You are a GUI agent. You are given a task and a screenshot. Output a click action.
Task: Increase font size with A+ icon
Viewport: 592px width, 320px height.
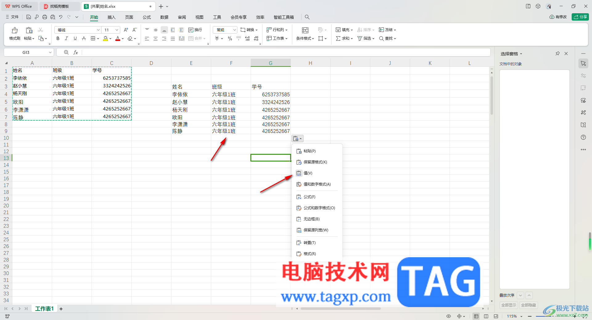(x=126, y=30)
